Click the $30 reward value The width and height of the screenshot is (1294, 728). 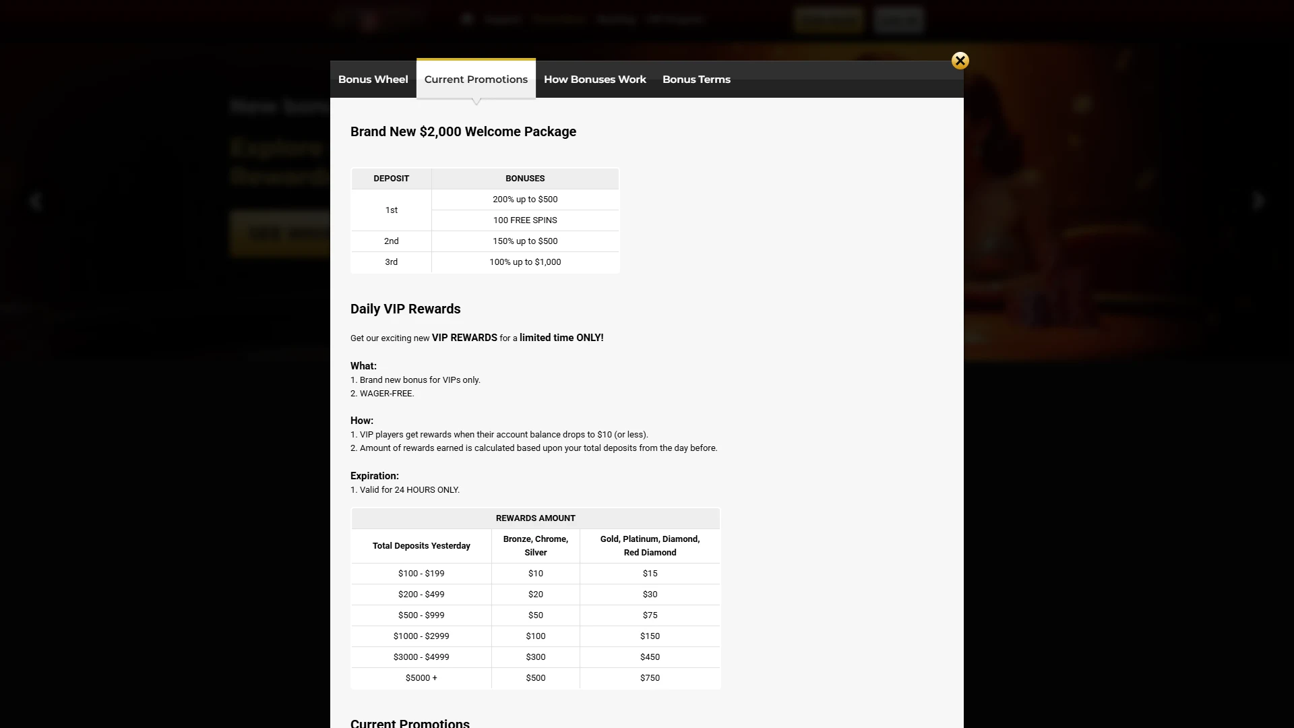pos(650,595)
